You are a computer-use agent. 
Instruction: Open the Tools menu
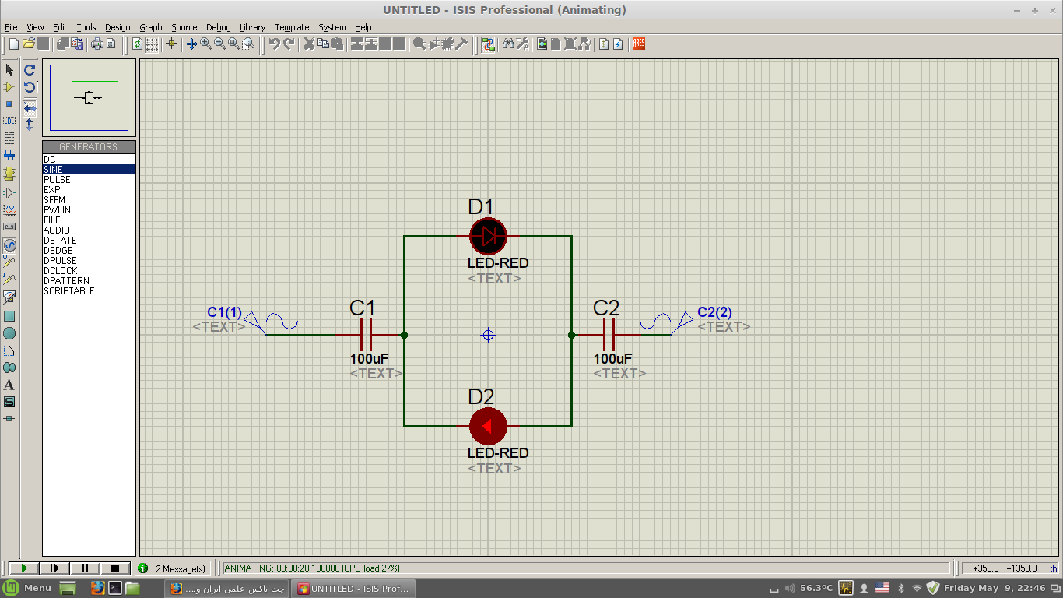(x=86, y=27)
